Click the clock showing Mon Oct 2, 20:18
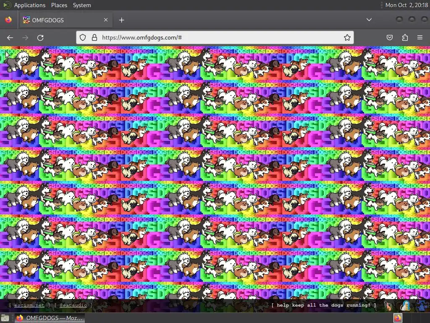The width and height of the screenshot is (430, 323). point(406,5)
